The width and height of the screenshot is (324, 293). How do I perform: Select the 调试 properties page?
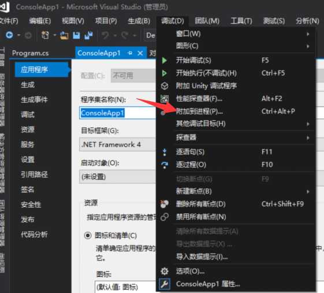click(x=28, y=115)
